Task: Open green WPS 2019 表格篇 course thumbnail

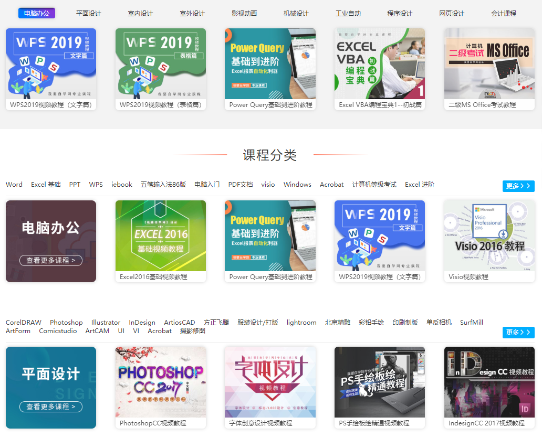Action: [x=161, y=63]
